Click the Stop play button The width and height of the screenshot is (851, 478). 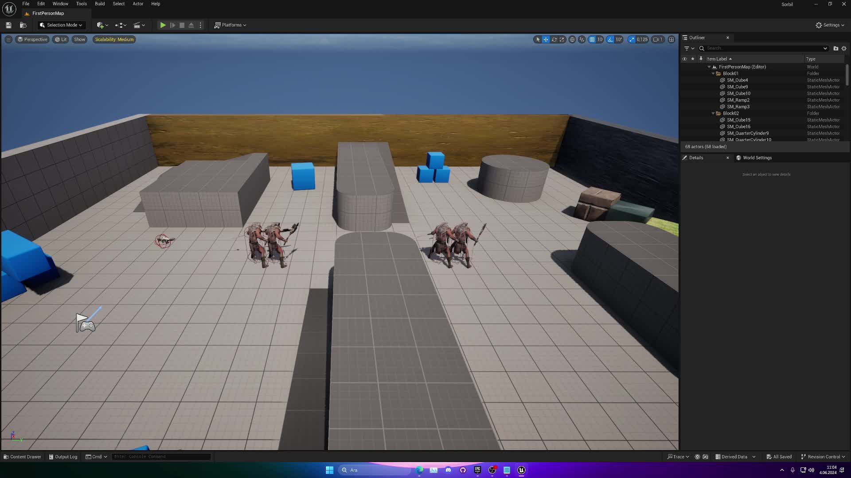(x=182, y=25)
